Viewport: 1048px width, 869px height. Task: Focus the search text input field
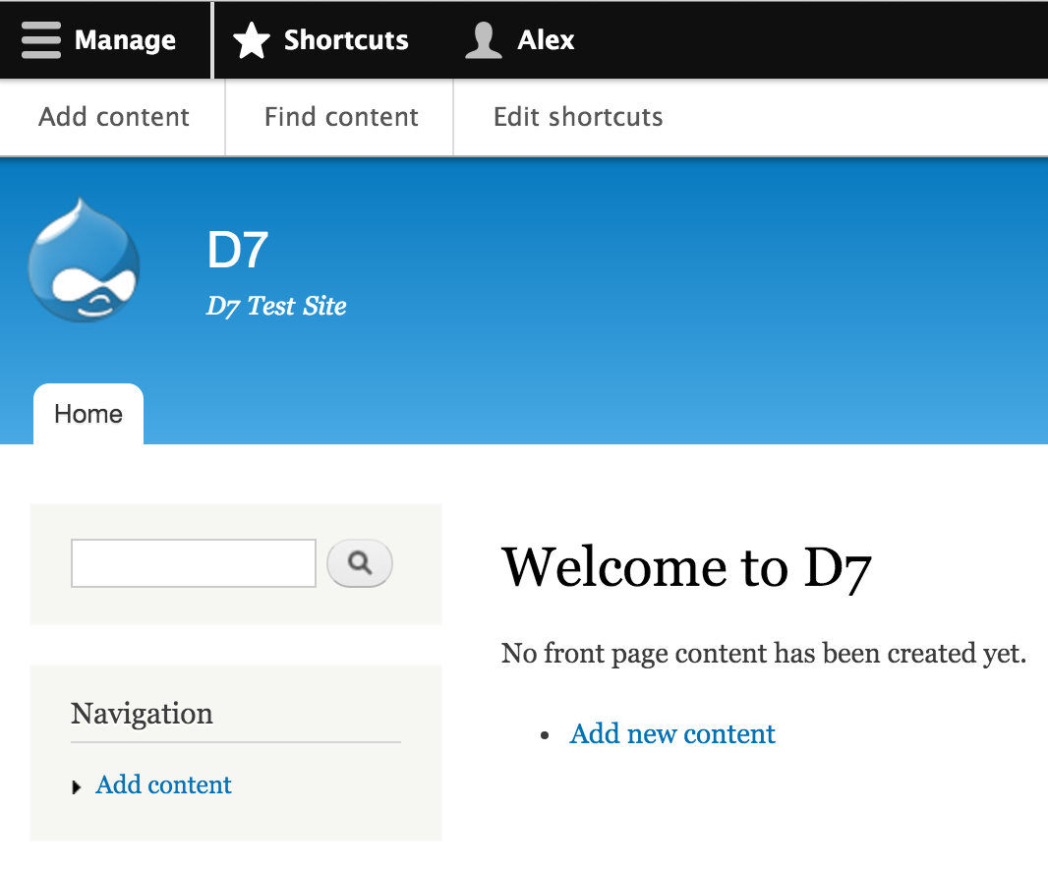(193, 563)
